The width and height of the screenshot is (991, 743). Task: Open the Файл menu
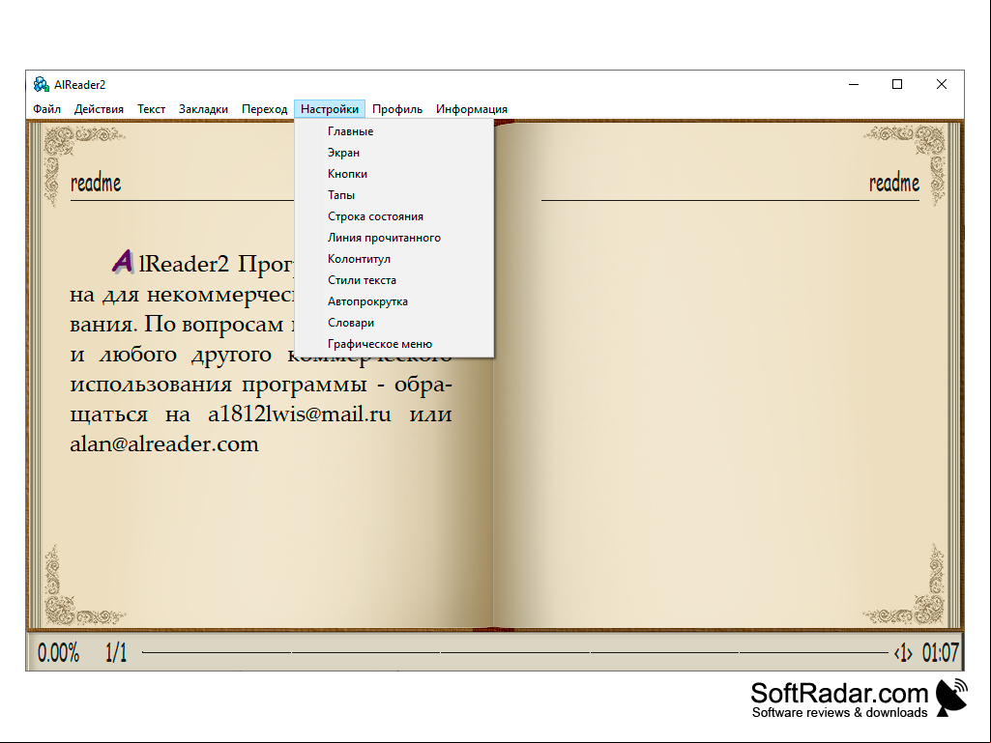click(46, 108)
